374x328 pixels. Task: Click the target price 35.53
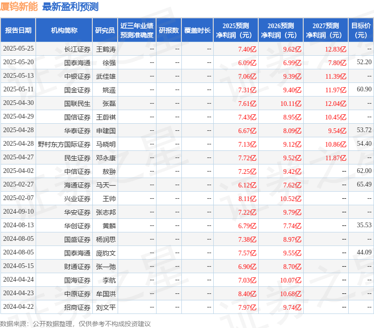coord(364,225)
